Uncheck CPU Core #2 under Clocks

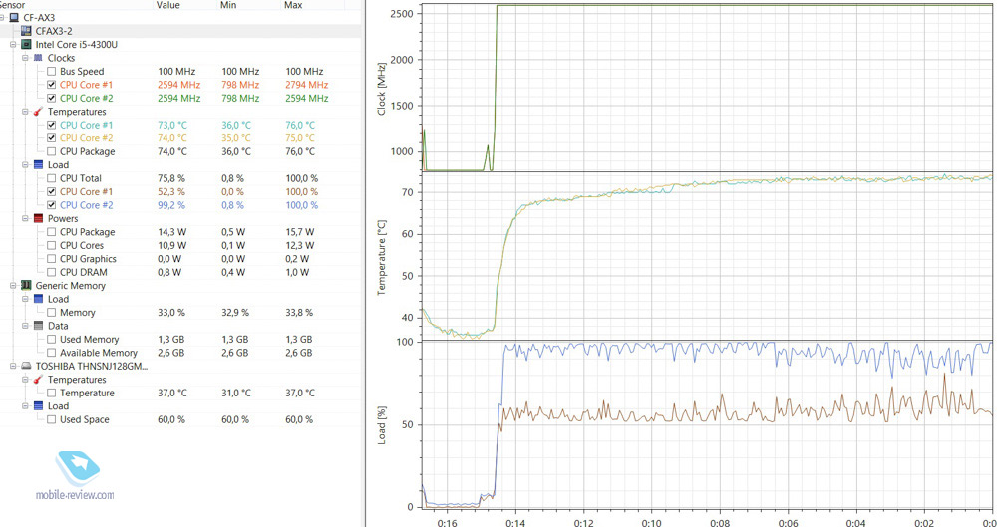click(52, 98)
